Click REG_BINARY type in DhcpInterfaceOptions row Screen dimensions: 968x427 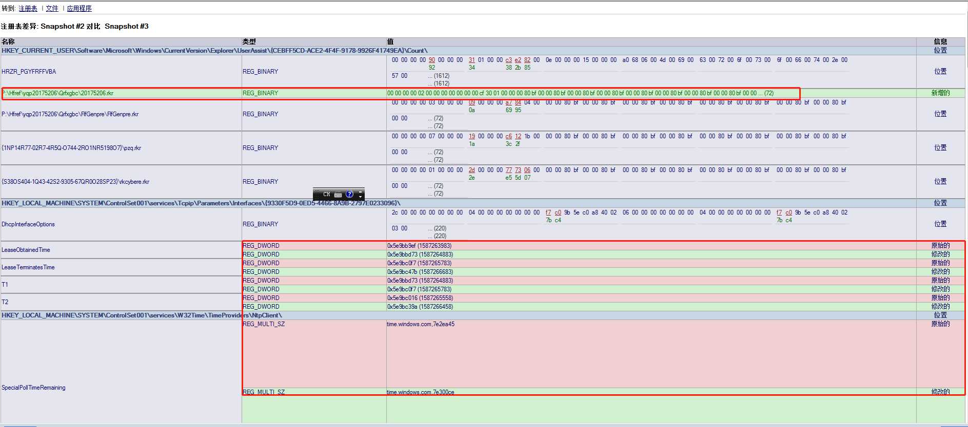261,224
